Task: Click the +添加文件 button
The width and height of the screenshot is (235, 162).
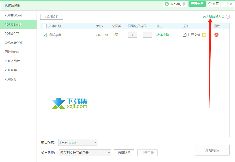Action: tap(52, 17)
